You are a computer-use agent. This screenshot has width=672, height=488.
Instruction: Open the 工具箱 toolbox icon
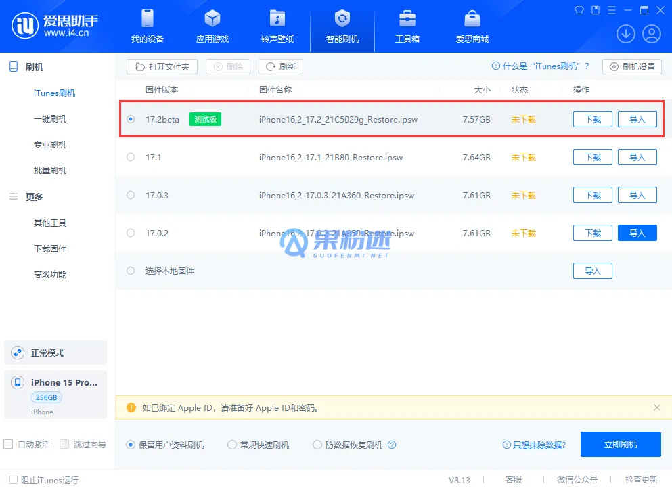pos(407,18)
